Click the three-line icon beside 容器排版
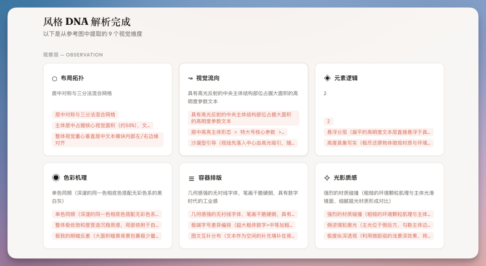 coord(191,178)
